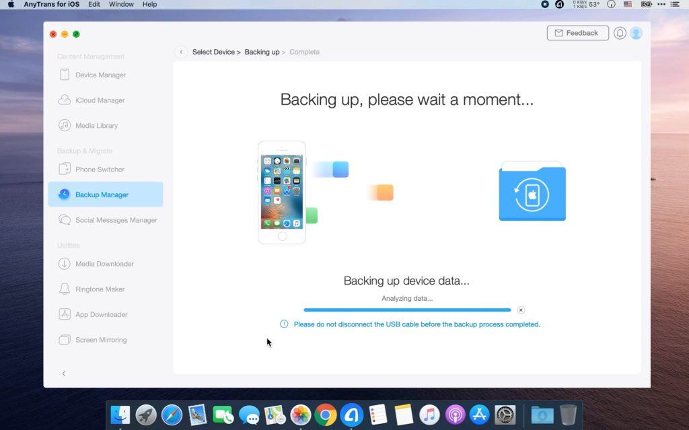Screen dimensions: 689x430
Task: Open the AnyTrans for iOS menu
Action: pyautogui.click(x=51, y=5)
